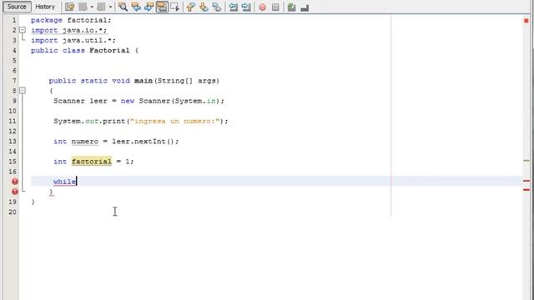Toggle rectangular selection mode
The width and height of the screenshot is (534, 300).
coord(174,7)
